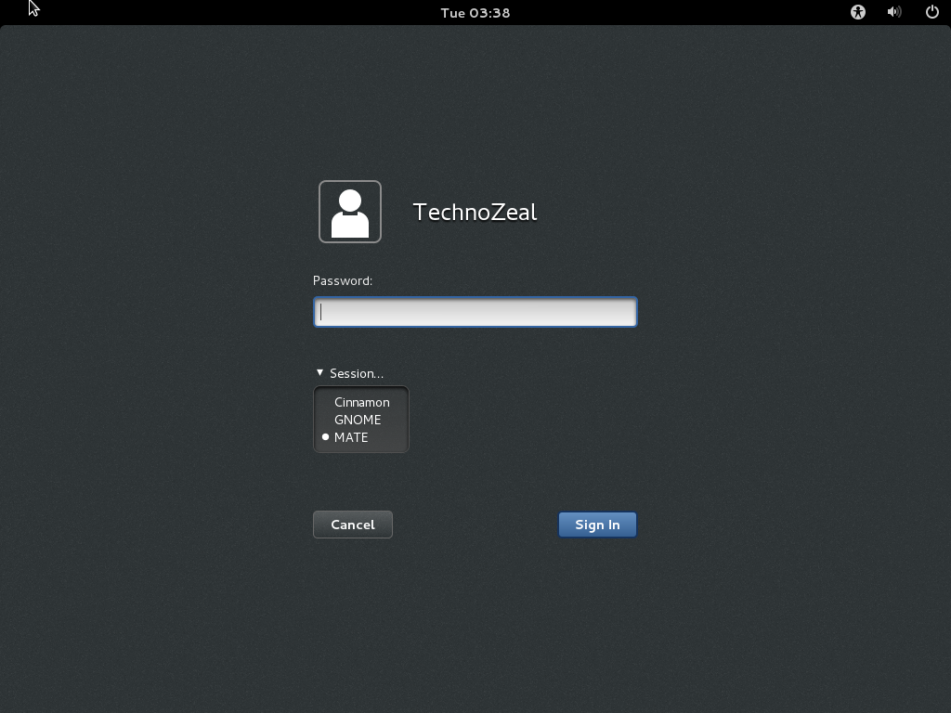This screenshot has width=951, height=713.
Task: Switch session selection to GNOME
Action: 358,420
